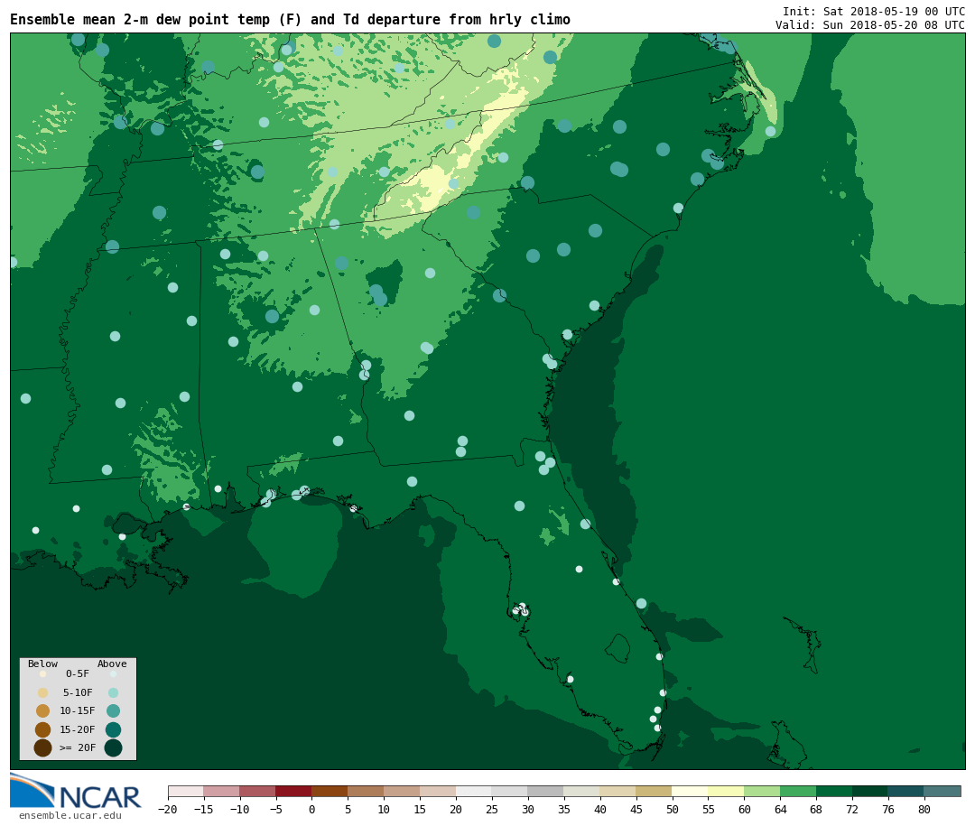The image size is (975, 826).
Task: Select the map title text
Action: pyautogui.click(x=291, y=20)
